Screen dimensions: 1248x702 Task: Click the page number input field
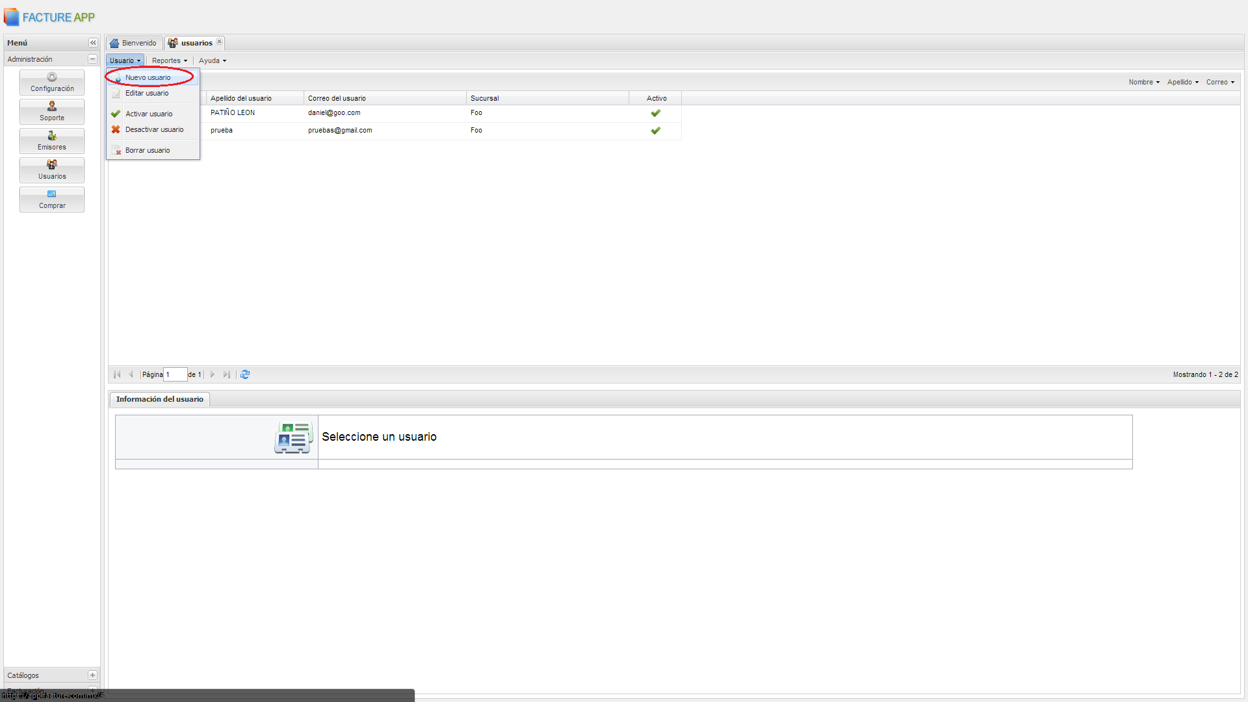[x=175, y=374]
